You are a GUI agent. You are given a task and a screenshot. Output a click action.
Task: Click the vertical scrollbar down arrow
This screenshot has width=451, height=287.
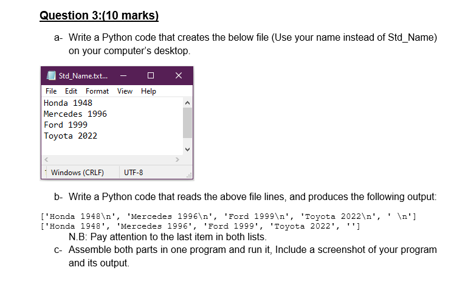point(188,150)
